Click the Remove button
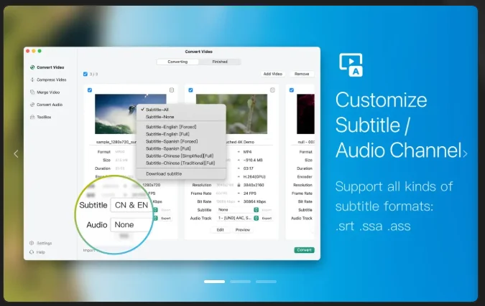 coord(302,74)
